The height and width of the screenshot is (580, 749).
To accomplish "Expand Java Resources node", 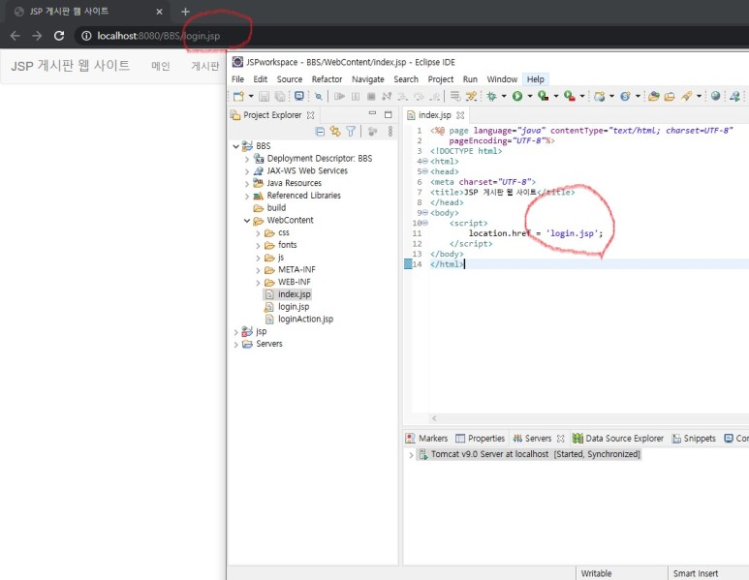I will click(x=247, y=184).
